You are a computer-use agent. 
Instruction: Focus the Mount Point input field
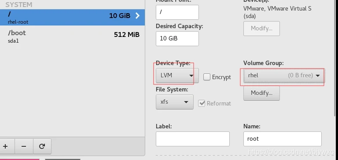[177, 12]
